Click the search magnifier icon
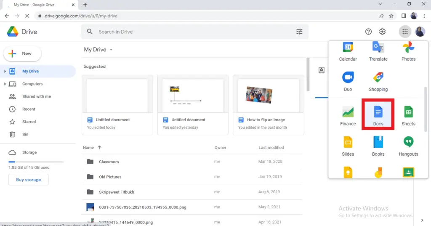Image resolution: width=431 pixels, height=226 pixels. pyautogui.click(x=90, y=32)
